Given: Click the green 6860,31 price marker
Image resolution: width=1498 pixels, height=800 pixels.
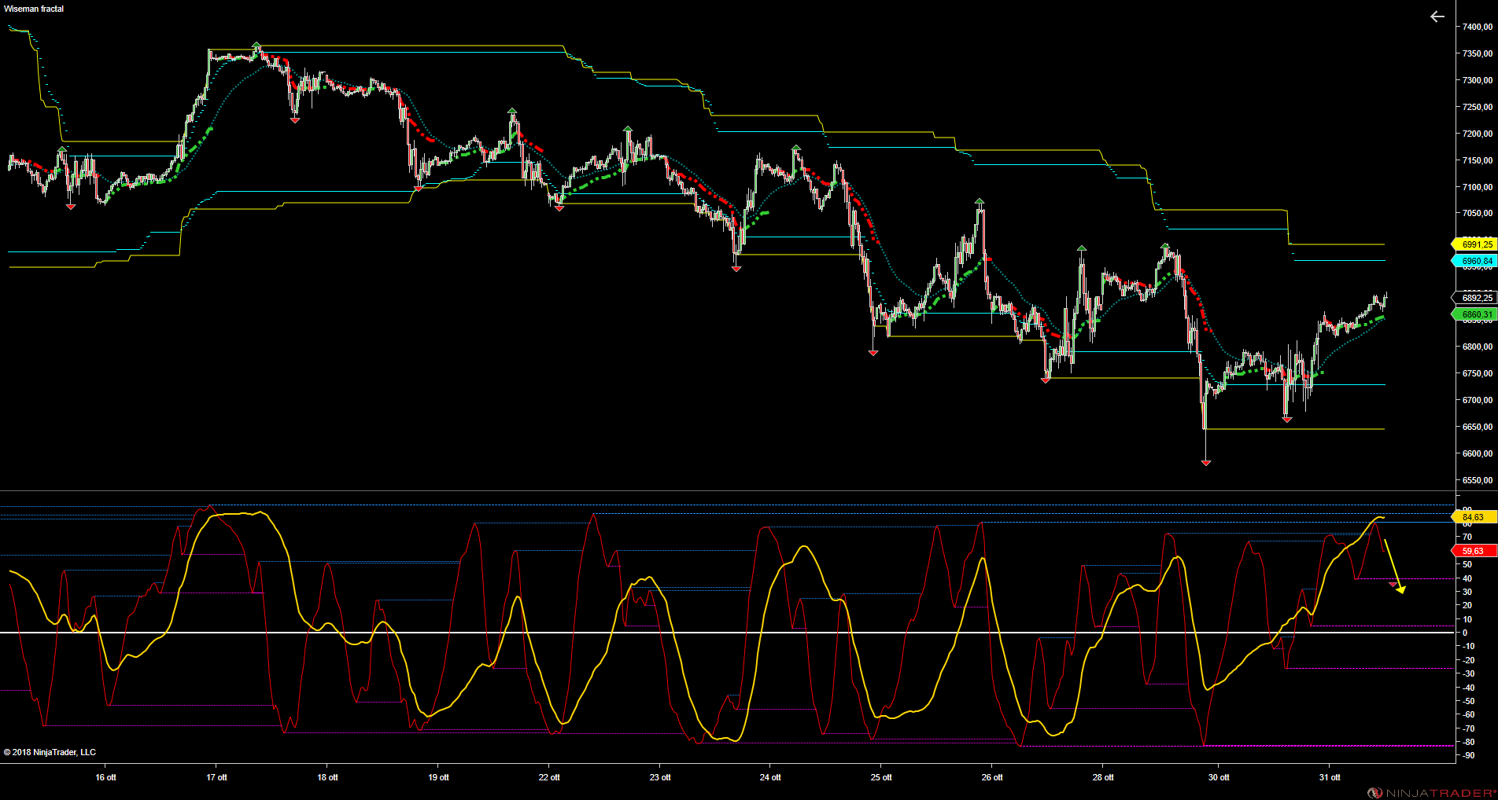Looking at the screenshot, I should click(1474, 314).
